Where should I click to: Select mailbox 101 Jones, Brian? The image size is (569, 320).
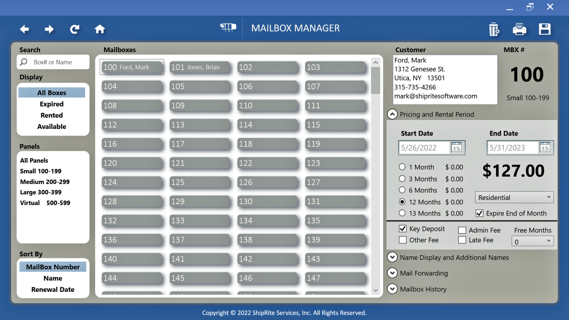click(199, 67)
